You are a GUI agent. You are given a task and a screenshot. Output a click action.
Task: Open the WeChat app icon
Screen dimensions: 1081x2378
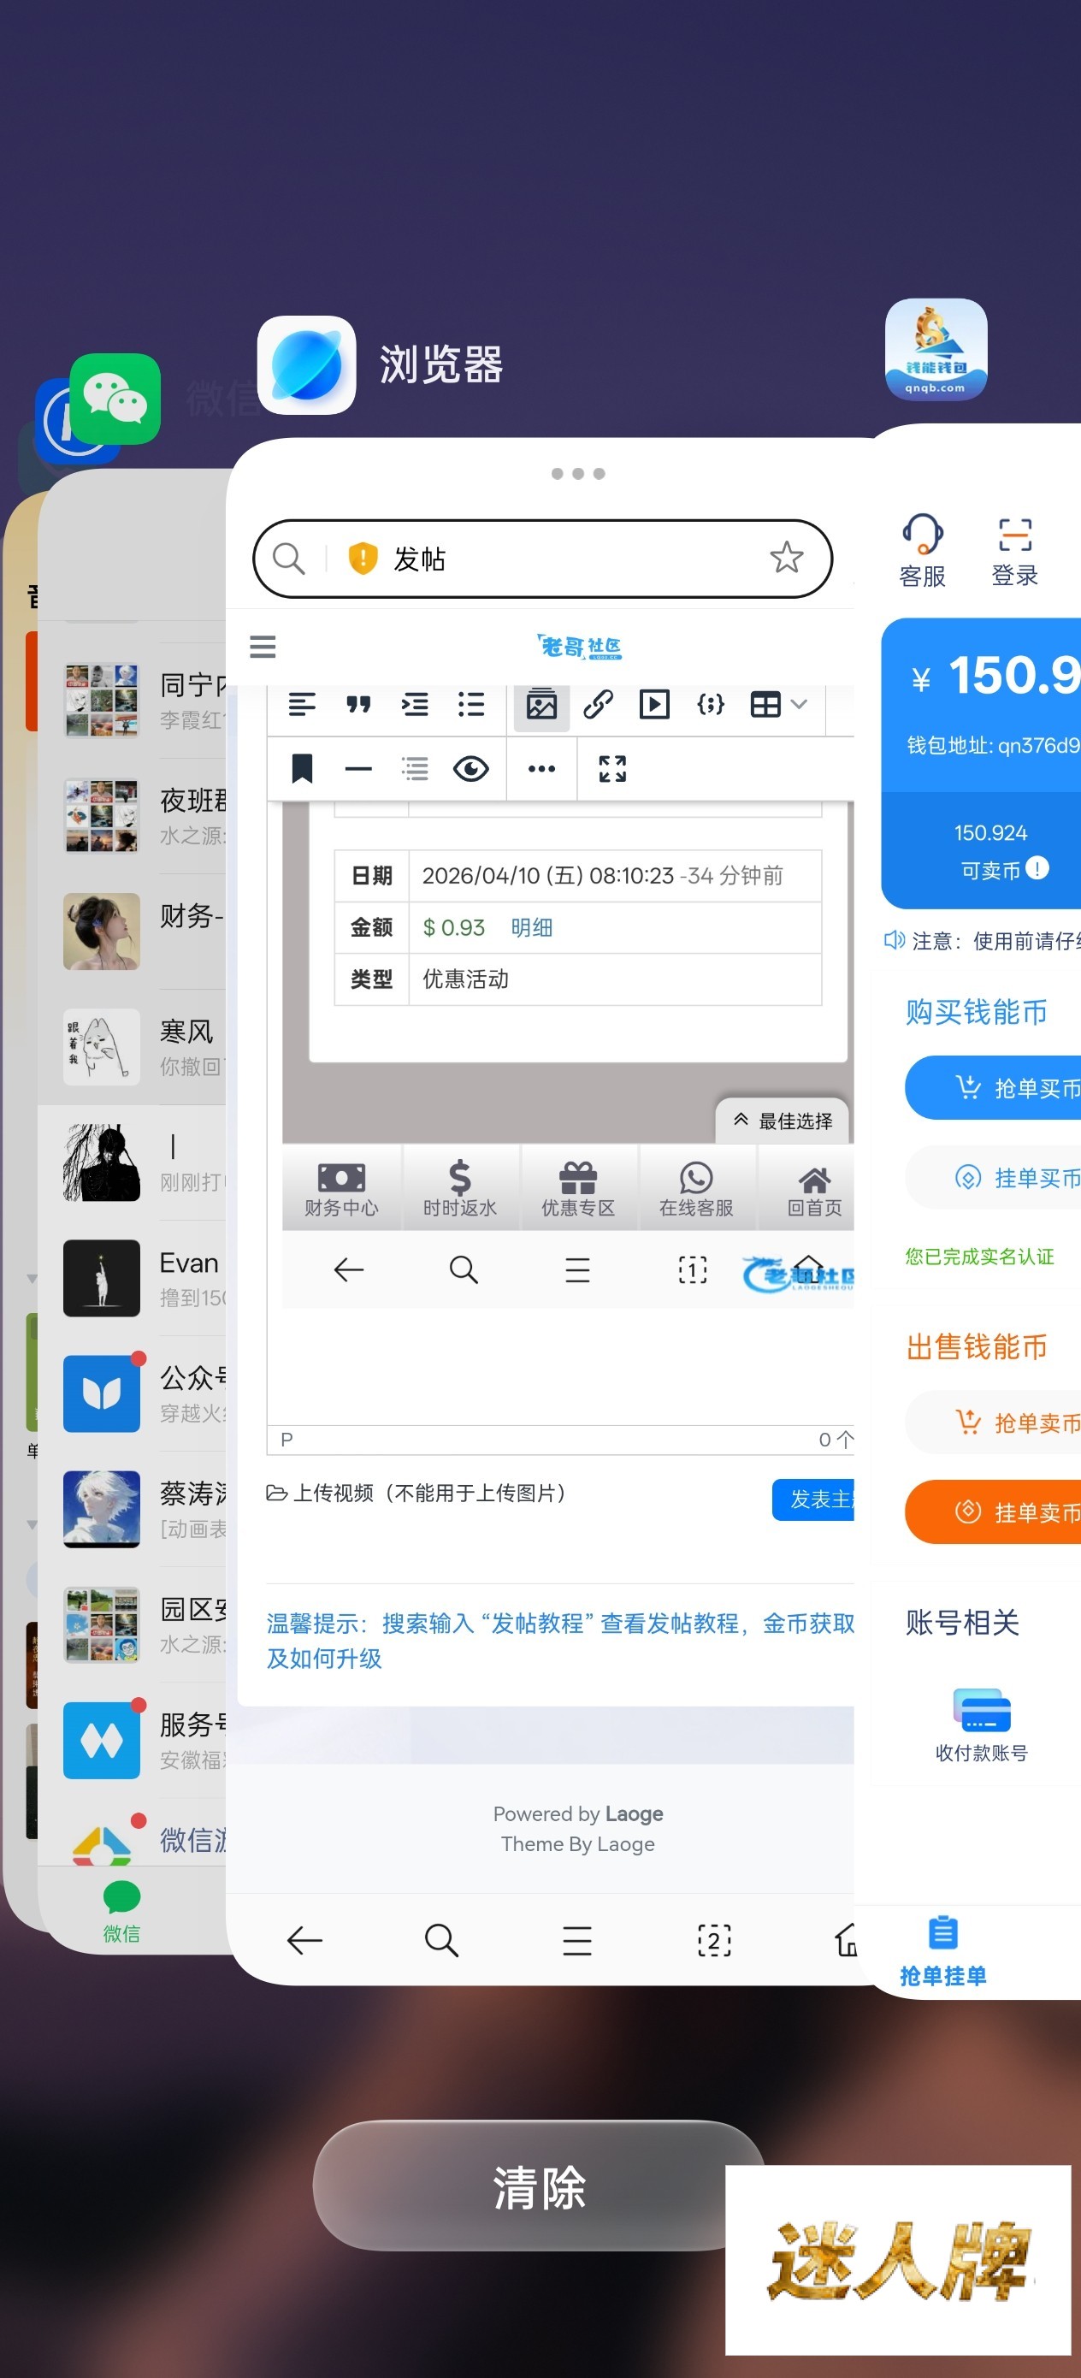click(115, 399)
